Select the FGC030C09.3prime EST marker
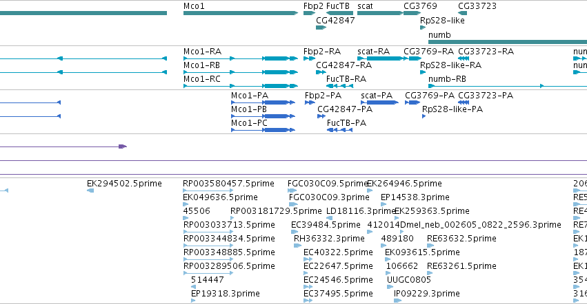The image size is (587, 304). click(x=294, y=204)
